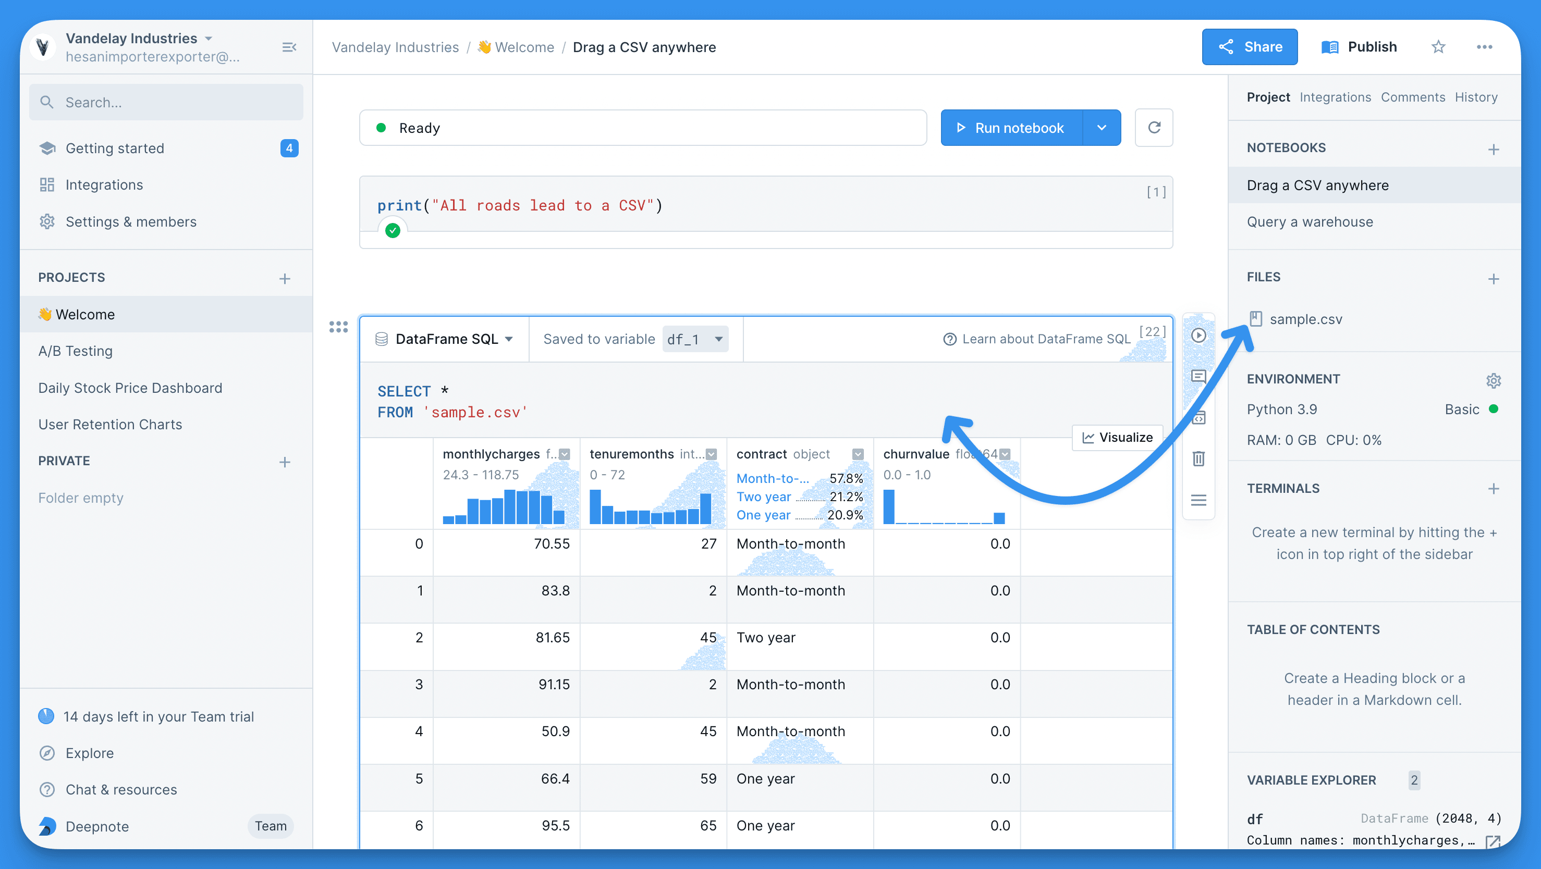Click the History tab in right panel
This screenshot has height=869, width=1541.
1476,97
